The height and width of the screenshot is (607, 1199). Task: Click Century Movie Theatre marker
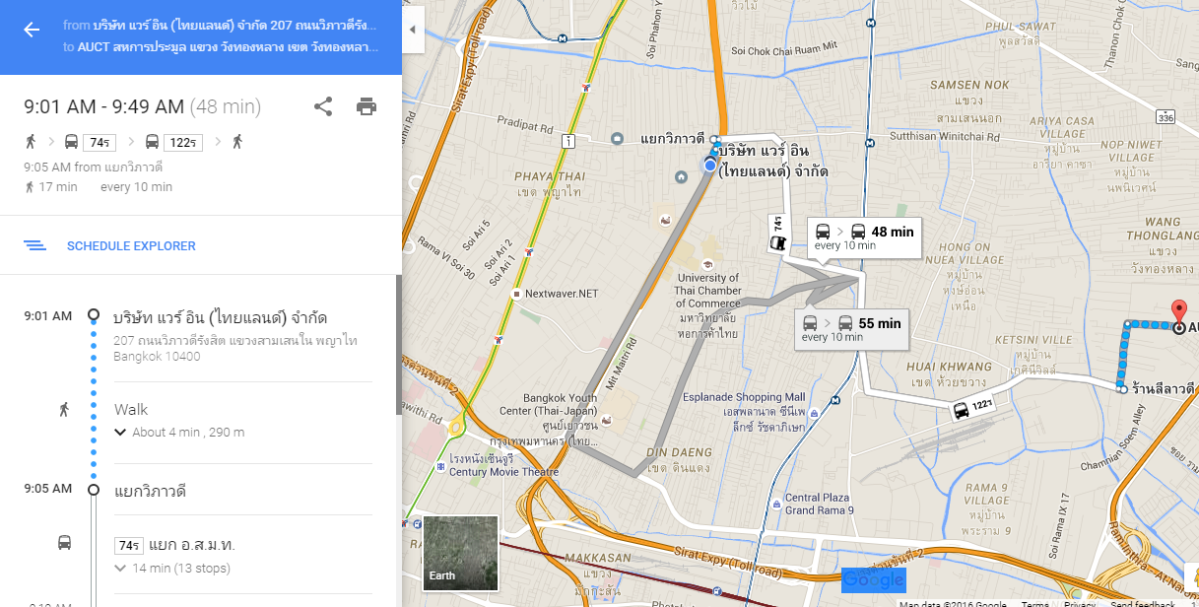coord(438,466)
